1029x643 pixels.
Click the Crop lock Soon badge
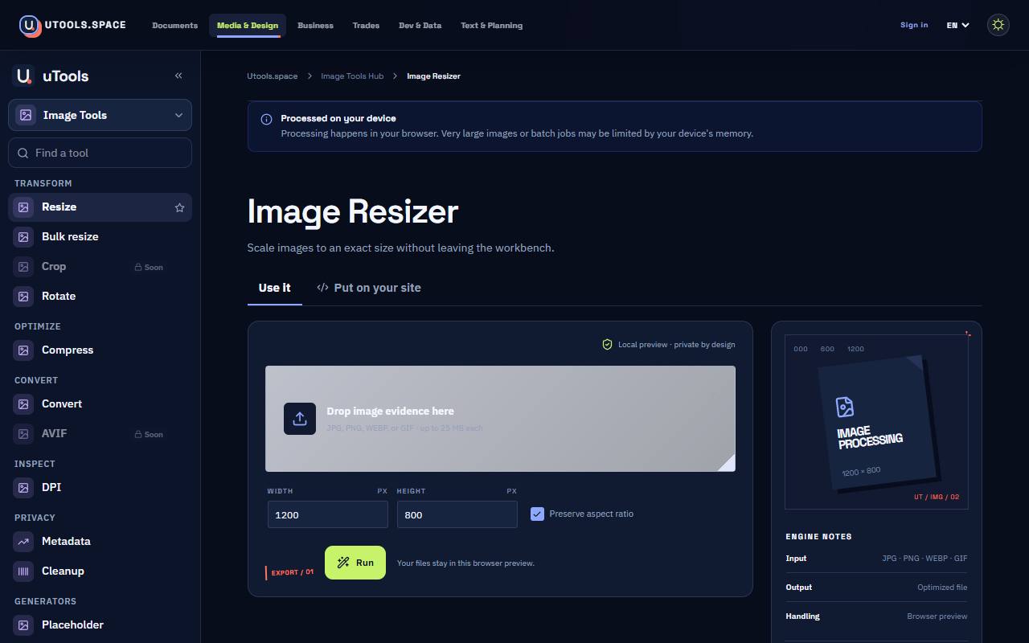tap(149, 267)
